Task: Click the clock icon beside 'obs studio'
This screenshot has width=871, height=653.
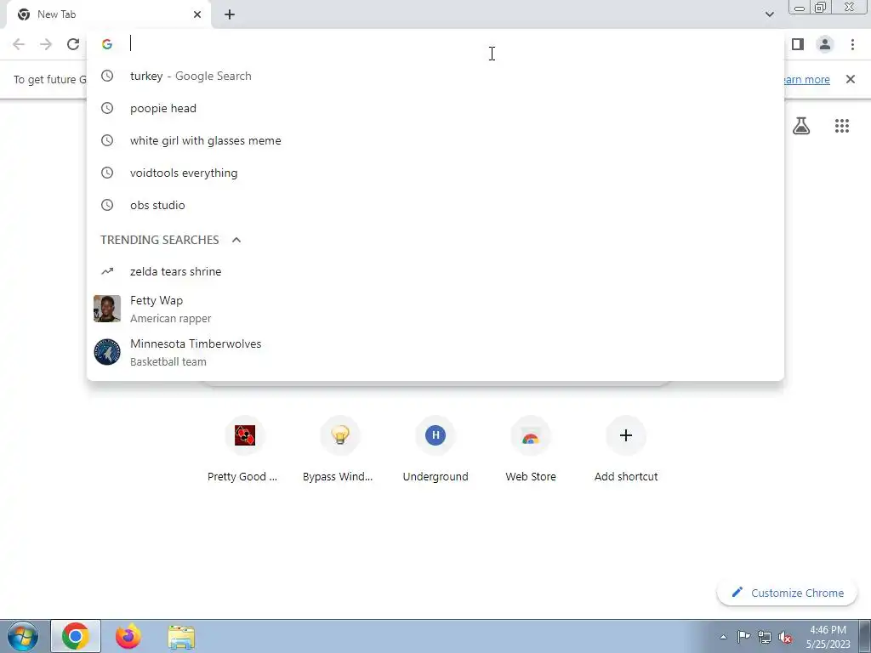Action: [x=107, y=205]
